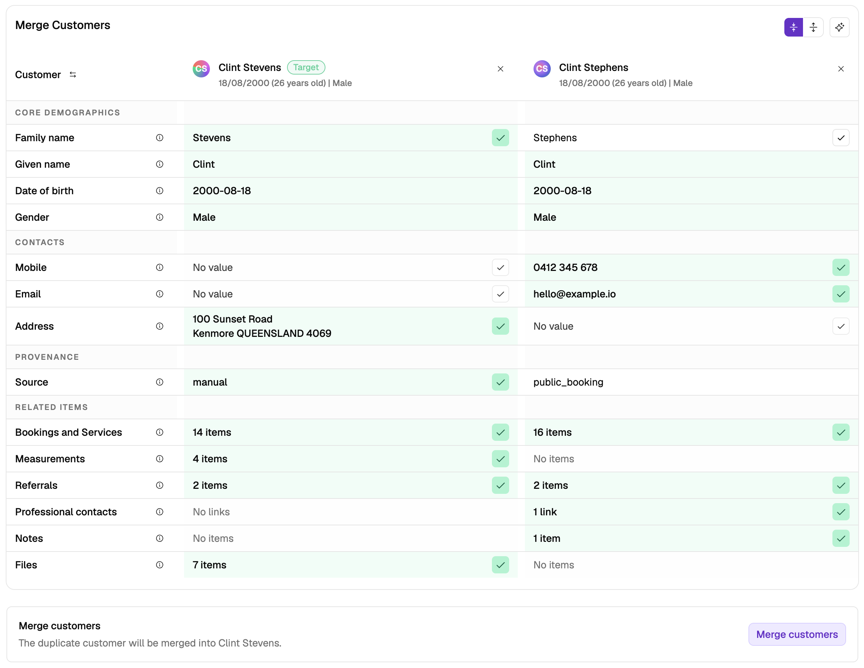Open info icon for Referrals
This screenshot has height=668, width=864.
tap(159, 485)
